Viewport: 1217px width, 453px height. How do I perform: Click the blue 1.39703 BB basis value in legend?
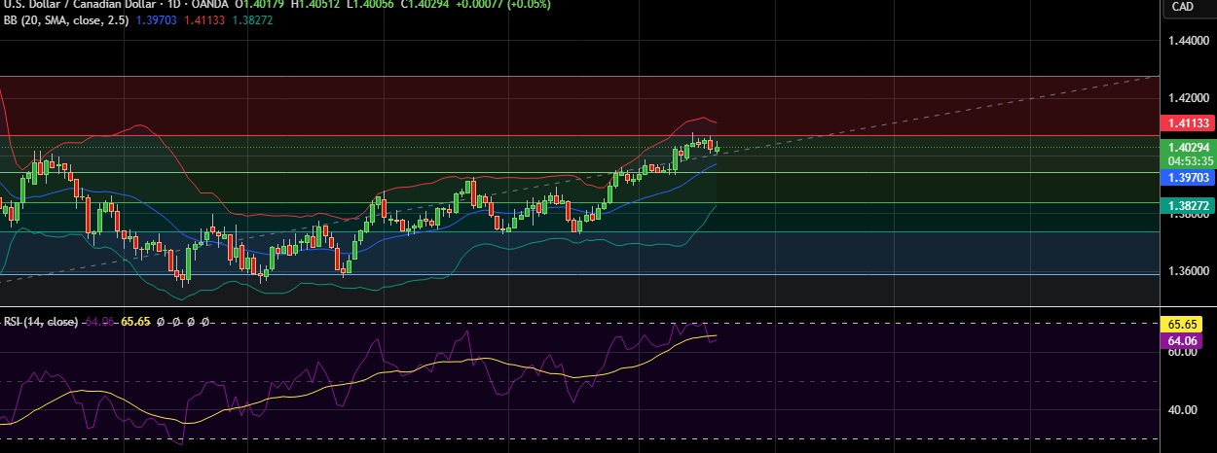click(155, 19)
